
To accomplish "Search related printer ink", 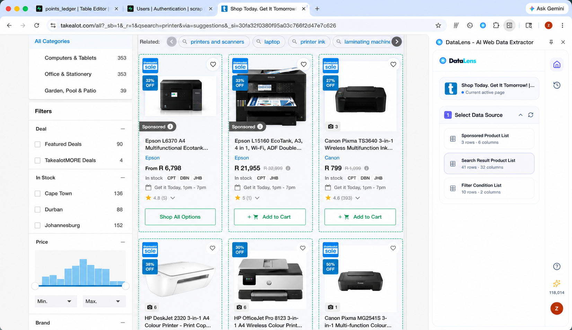I will [309, 42].
